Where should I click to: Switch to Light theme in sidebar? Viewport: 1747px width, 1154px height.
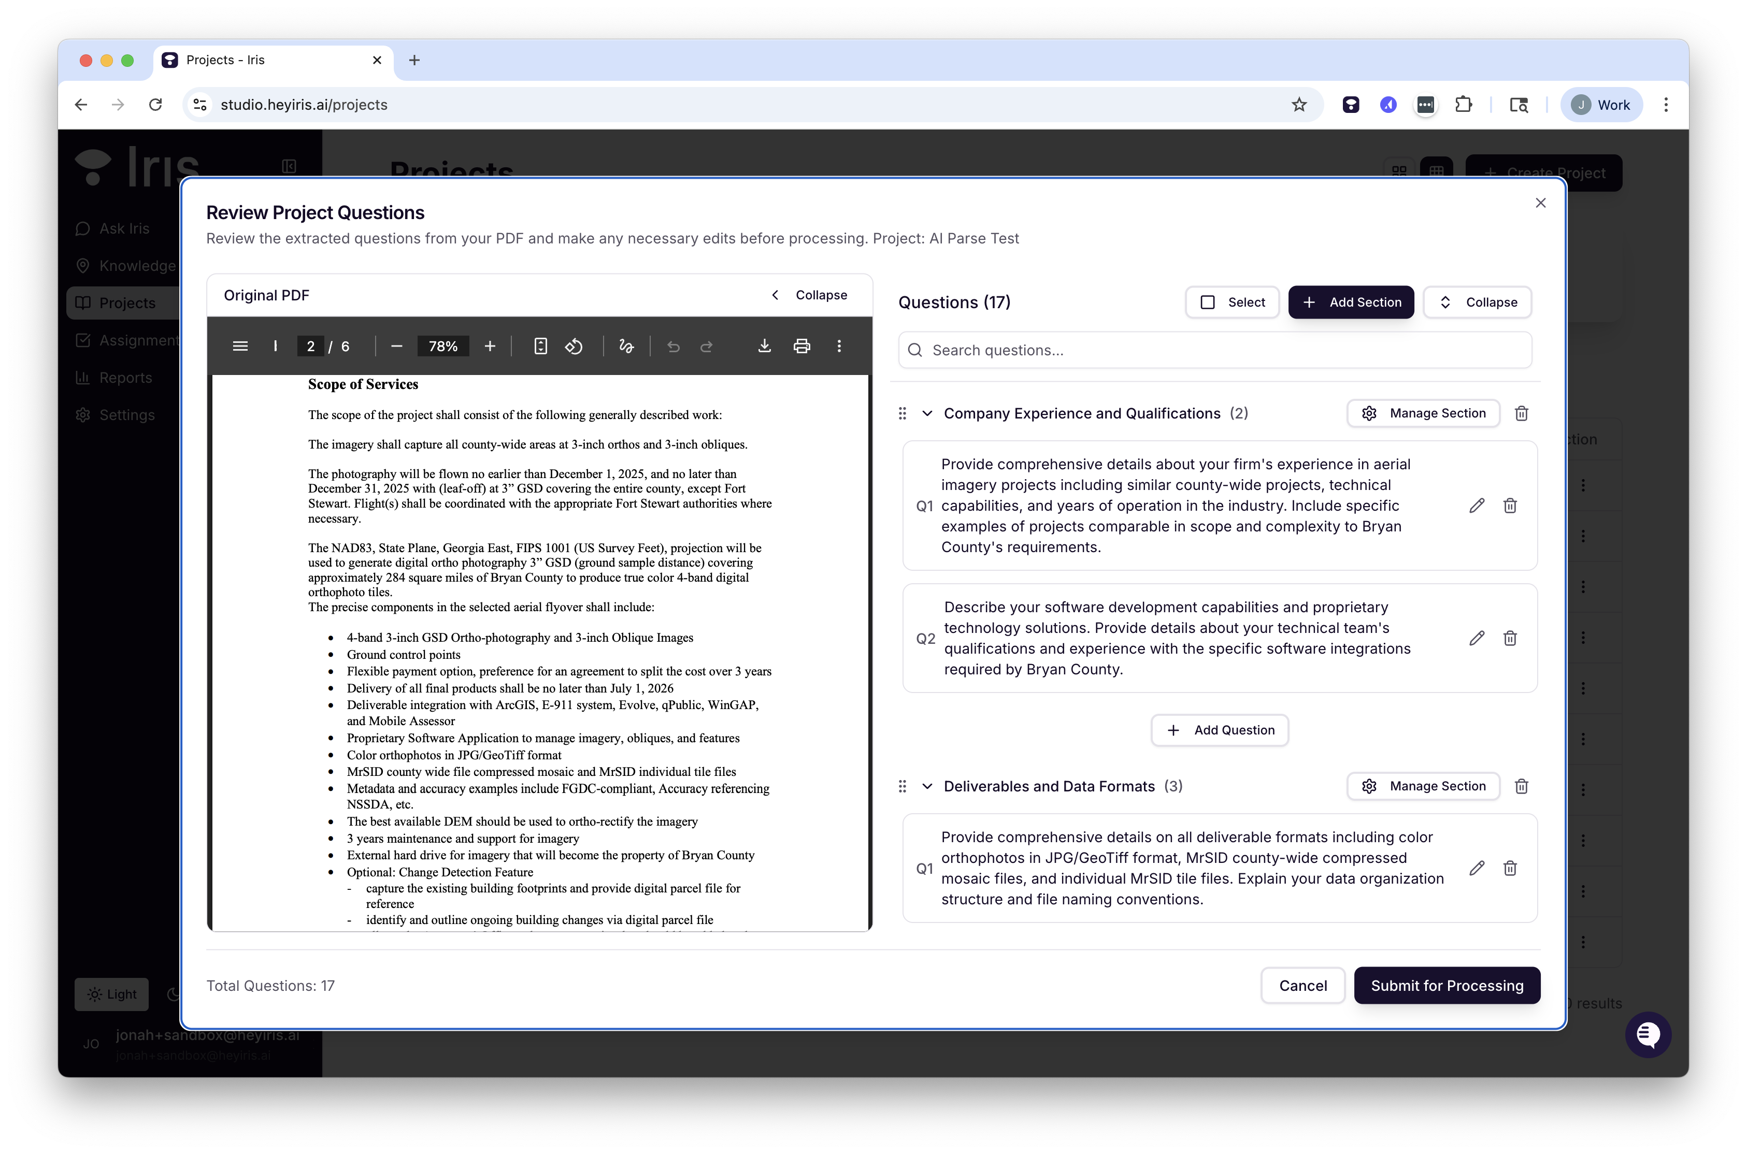[x=112, y=994]
